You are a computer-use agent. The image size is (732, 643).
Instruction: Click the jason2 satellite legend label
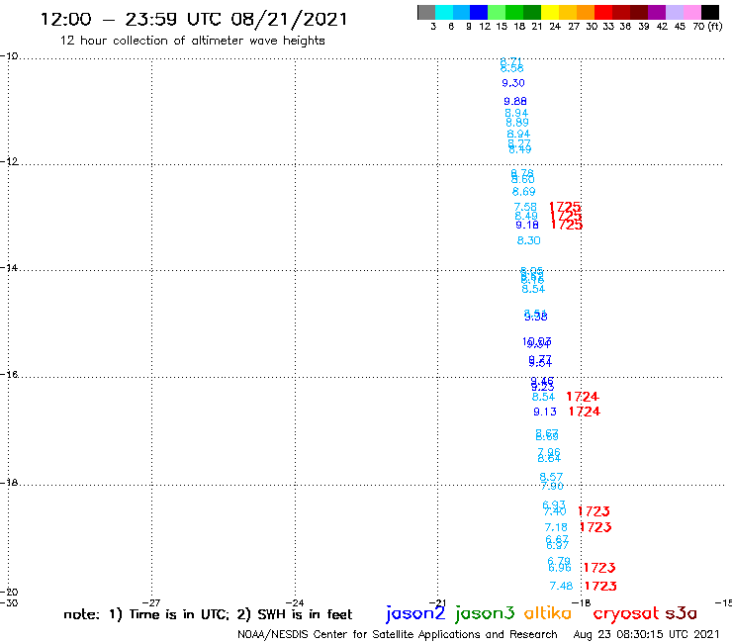[x=415, y=613]
